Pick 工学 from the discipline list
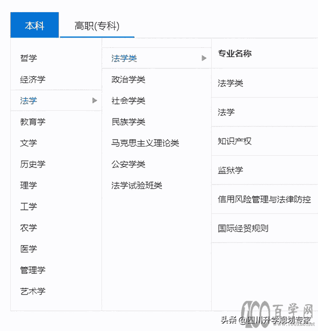Viewport: 318px width, 331px height. [x=28, y=207]
